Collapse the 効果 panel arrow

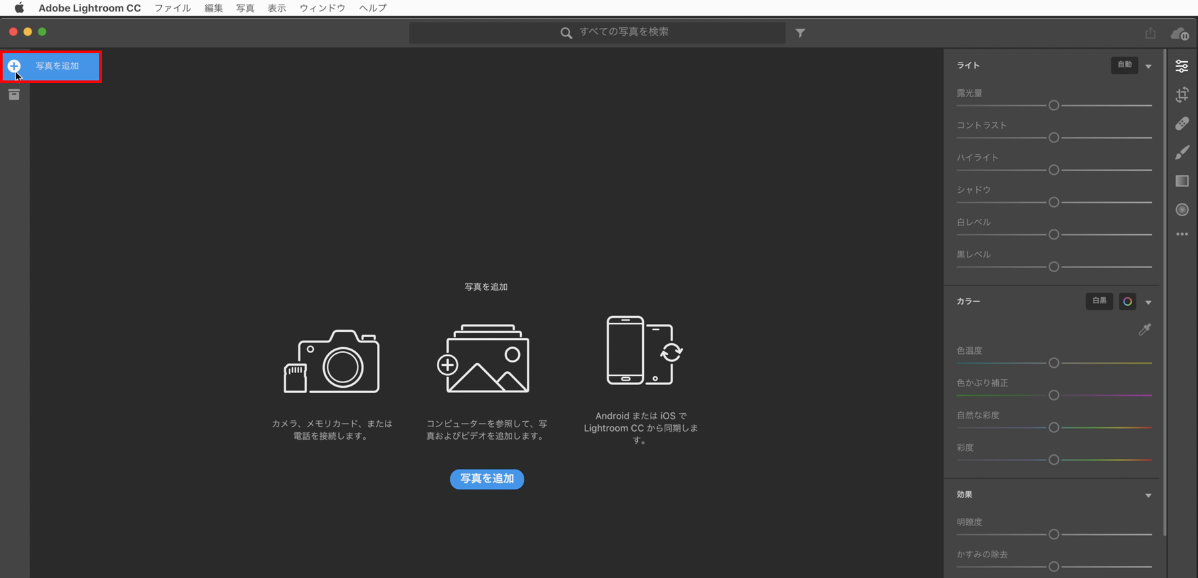coord(1149,496)
